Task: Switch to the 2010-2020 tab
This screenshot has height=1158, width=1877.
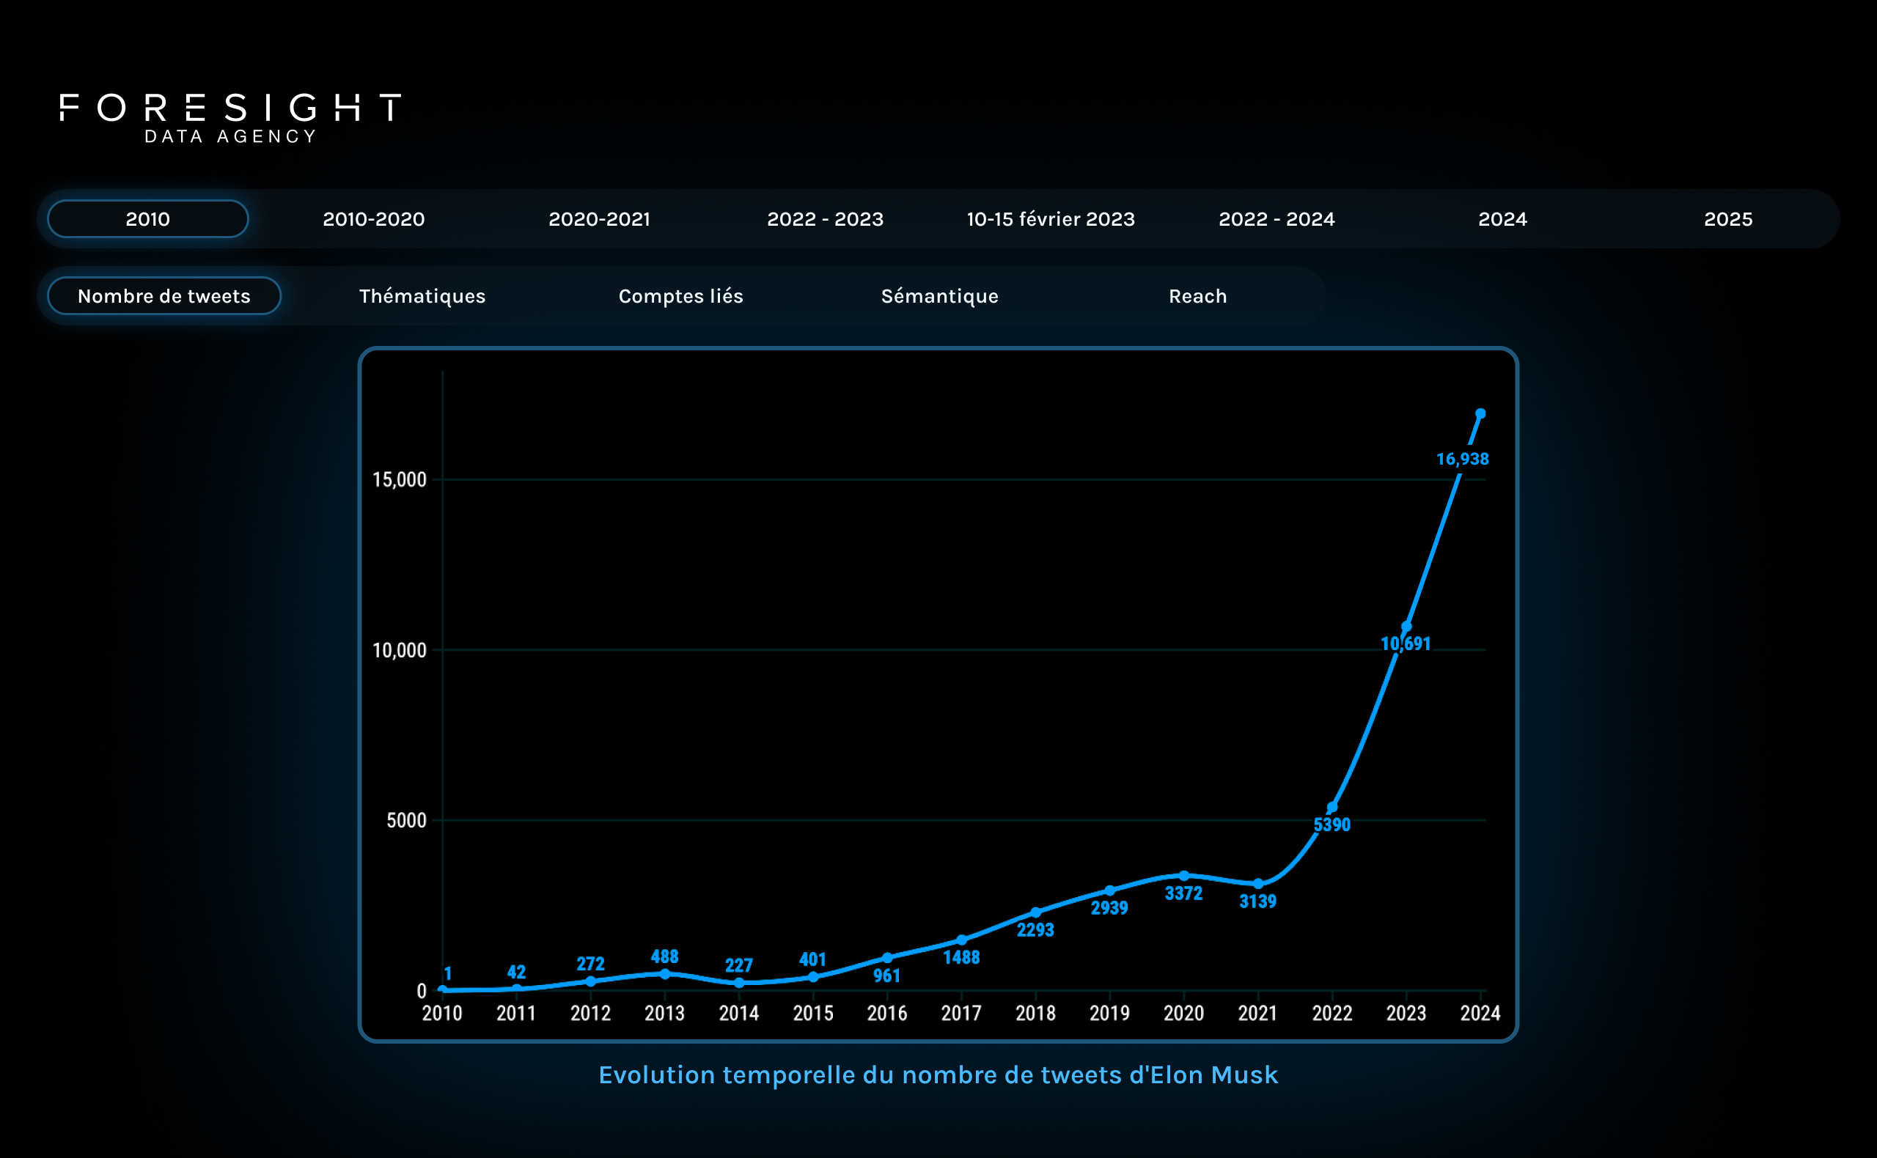Action: click(374, 219)
